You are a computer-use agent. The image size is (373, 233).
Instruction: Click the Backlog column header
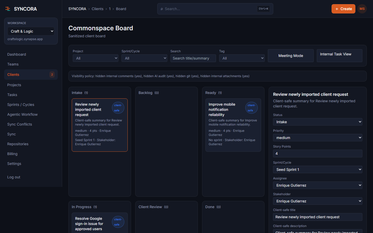[x=149, y=93]
